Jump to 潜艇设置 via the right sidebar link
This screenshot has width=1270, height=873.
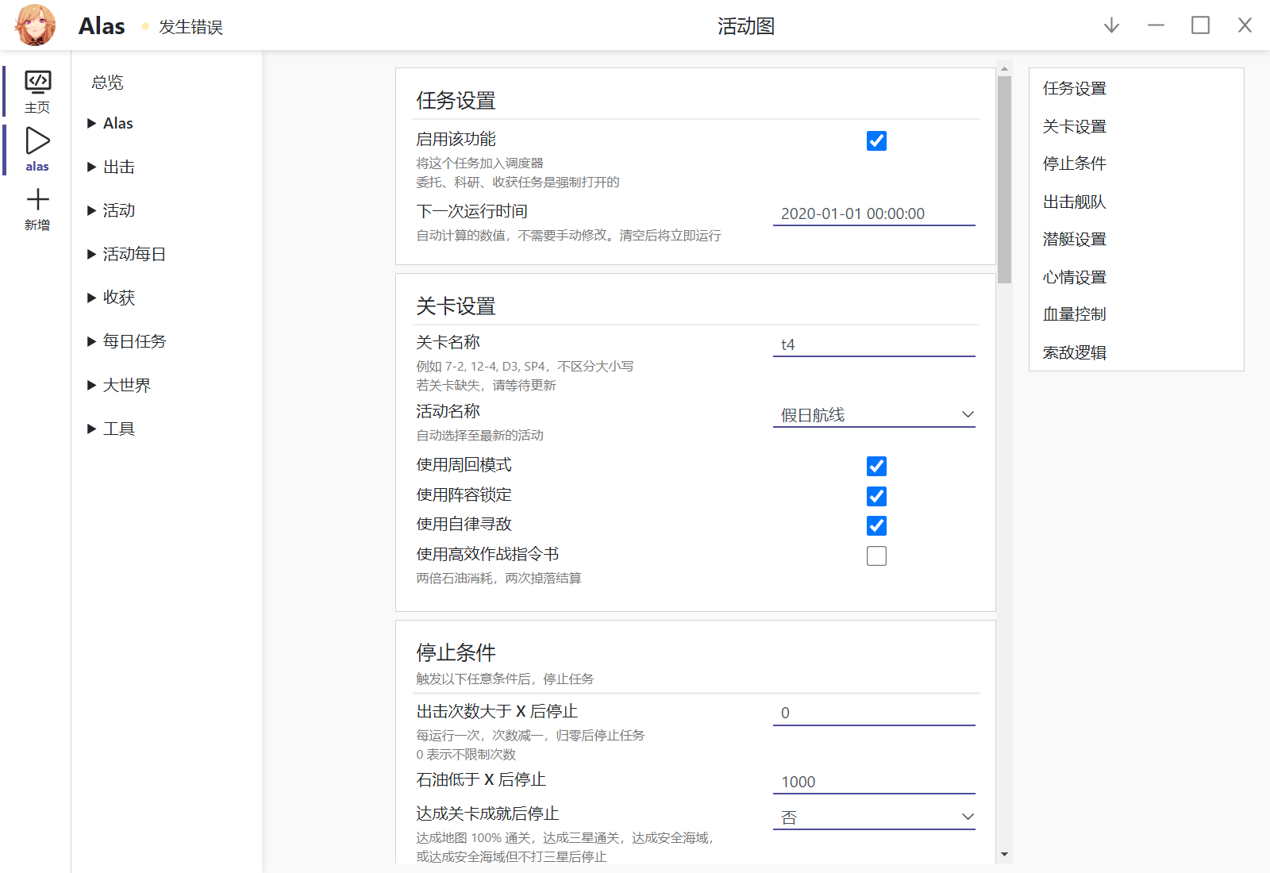click(1074, 239)
